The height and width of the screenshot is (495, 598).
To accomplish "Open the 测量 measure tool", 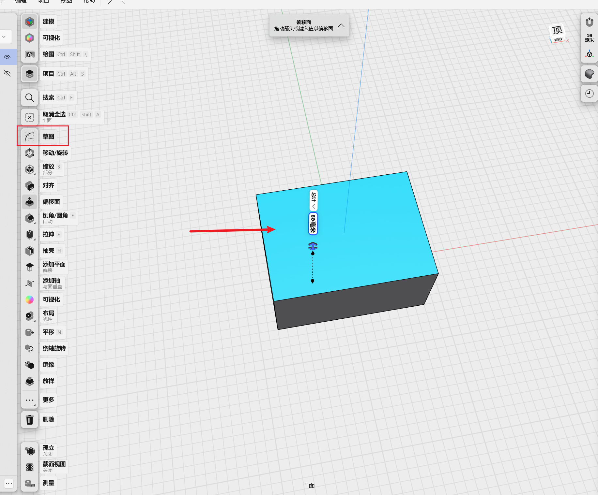I will click(30, 483).
